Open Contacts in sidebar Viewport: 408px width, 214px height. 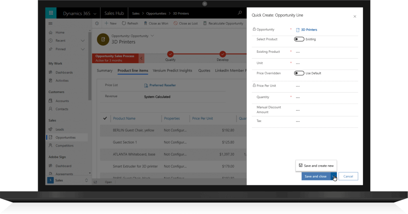click(62, 109)
